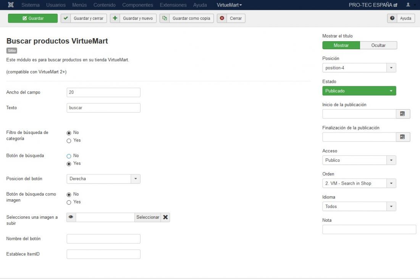Open the Posicion del botón Derecha dropdown

pos(103,179)
